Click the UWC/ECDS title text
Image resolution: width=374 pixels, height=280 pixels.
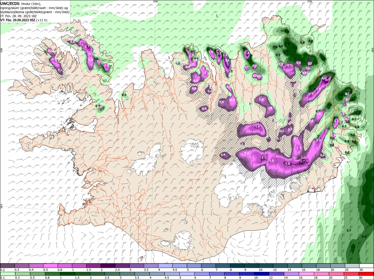[x=10, y=3]
